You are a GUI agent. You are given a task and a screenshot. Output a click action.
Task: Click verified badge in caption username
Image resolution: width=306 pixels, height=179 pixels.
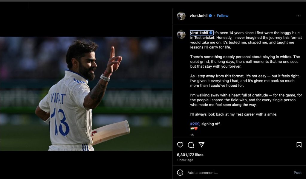pyautogui.click(x=211, y=33)
